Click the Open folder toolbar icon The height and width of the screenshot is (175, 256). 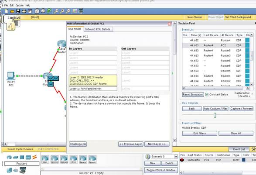click(x=12, y=11)
